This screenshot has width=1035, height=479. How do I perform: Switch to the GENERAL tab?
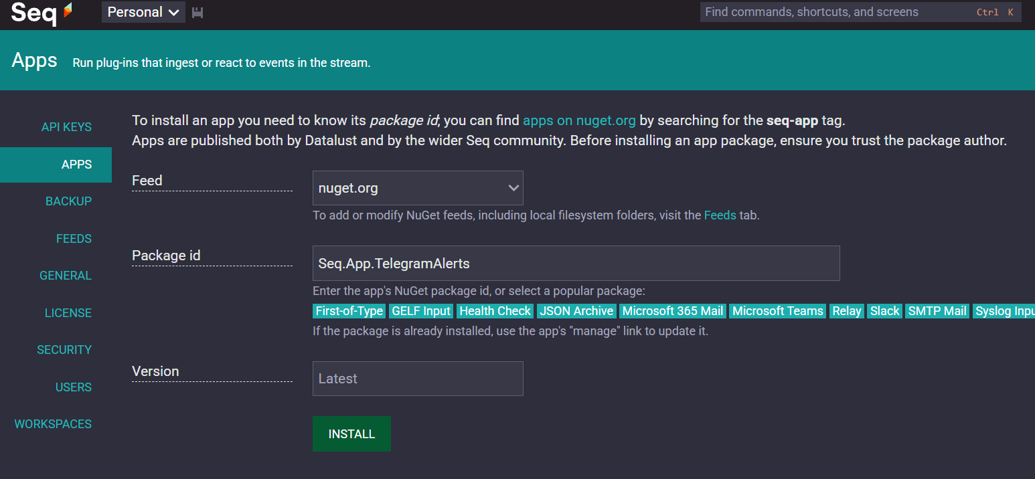(x=66, y=276)
